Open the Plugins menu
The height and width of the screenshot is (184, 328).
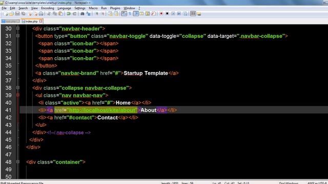tap(115, 8)
